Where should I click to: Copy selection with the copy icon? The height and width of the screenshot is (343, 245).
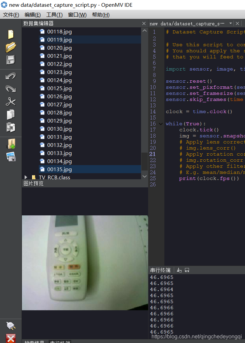pos(10,115)
